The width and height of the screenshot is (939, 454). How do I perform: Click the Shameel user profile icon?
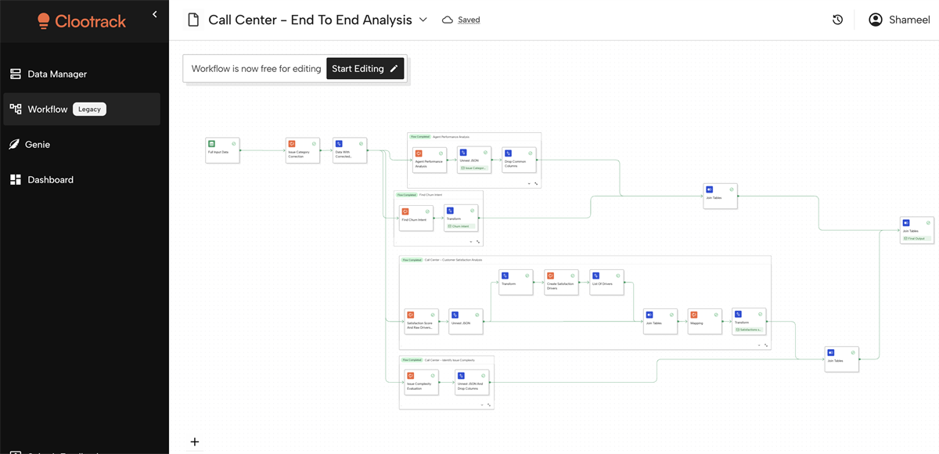pos(876,20)
